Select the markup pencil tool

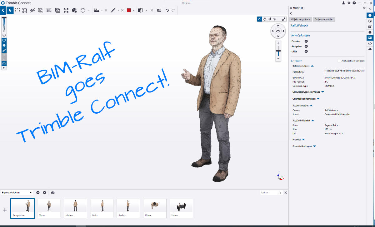[x=113, y=10]
